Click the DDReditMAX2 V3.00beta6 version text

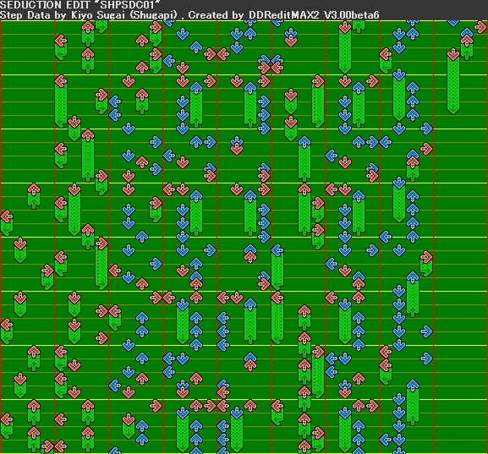coord(314,15)
